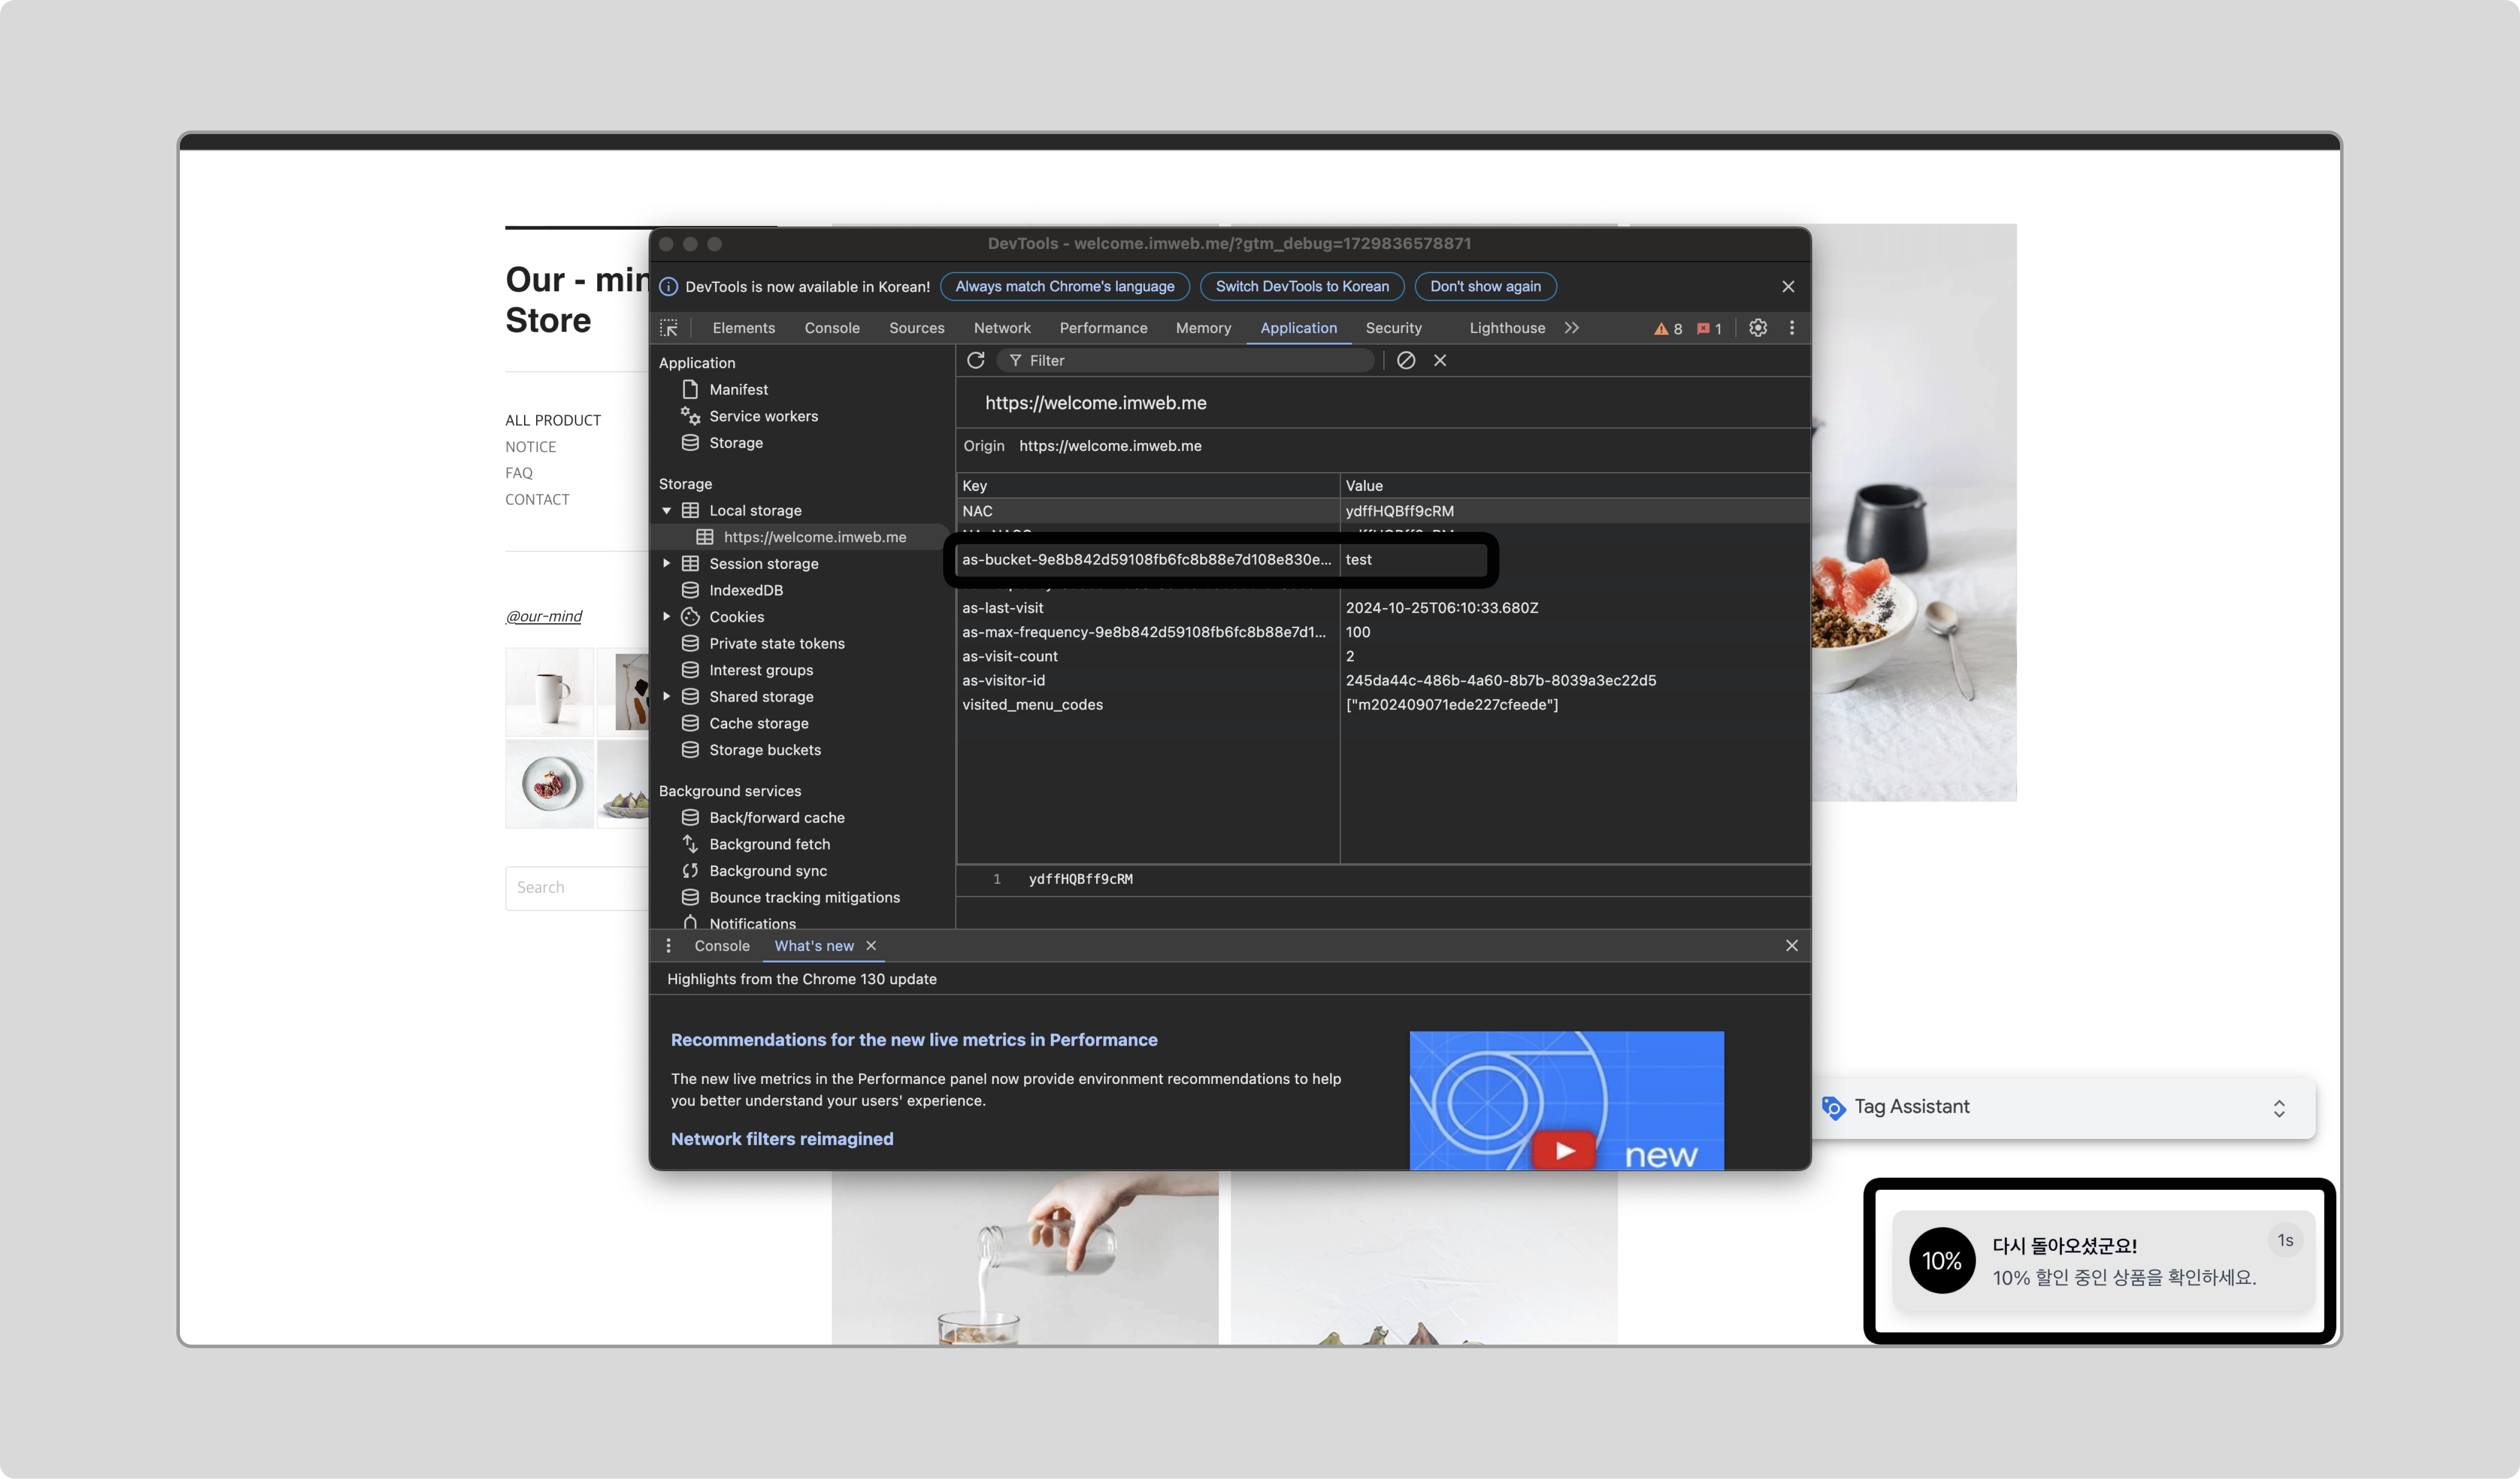
Task: Expand the Session storage tree node
Action: (x=667, y=564)
